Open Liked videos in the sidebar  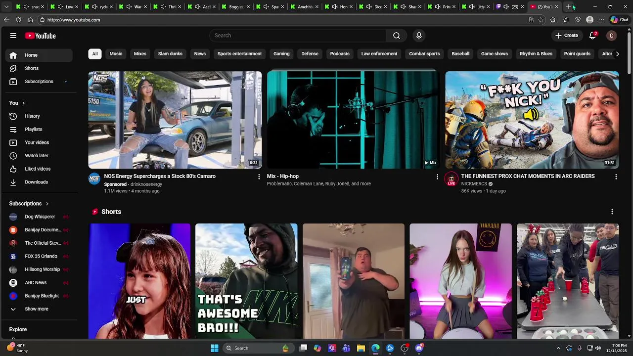40,169
